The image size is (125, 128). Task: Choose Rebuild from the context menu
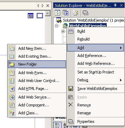pos(95,39)
